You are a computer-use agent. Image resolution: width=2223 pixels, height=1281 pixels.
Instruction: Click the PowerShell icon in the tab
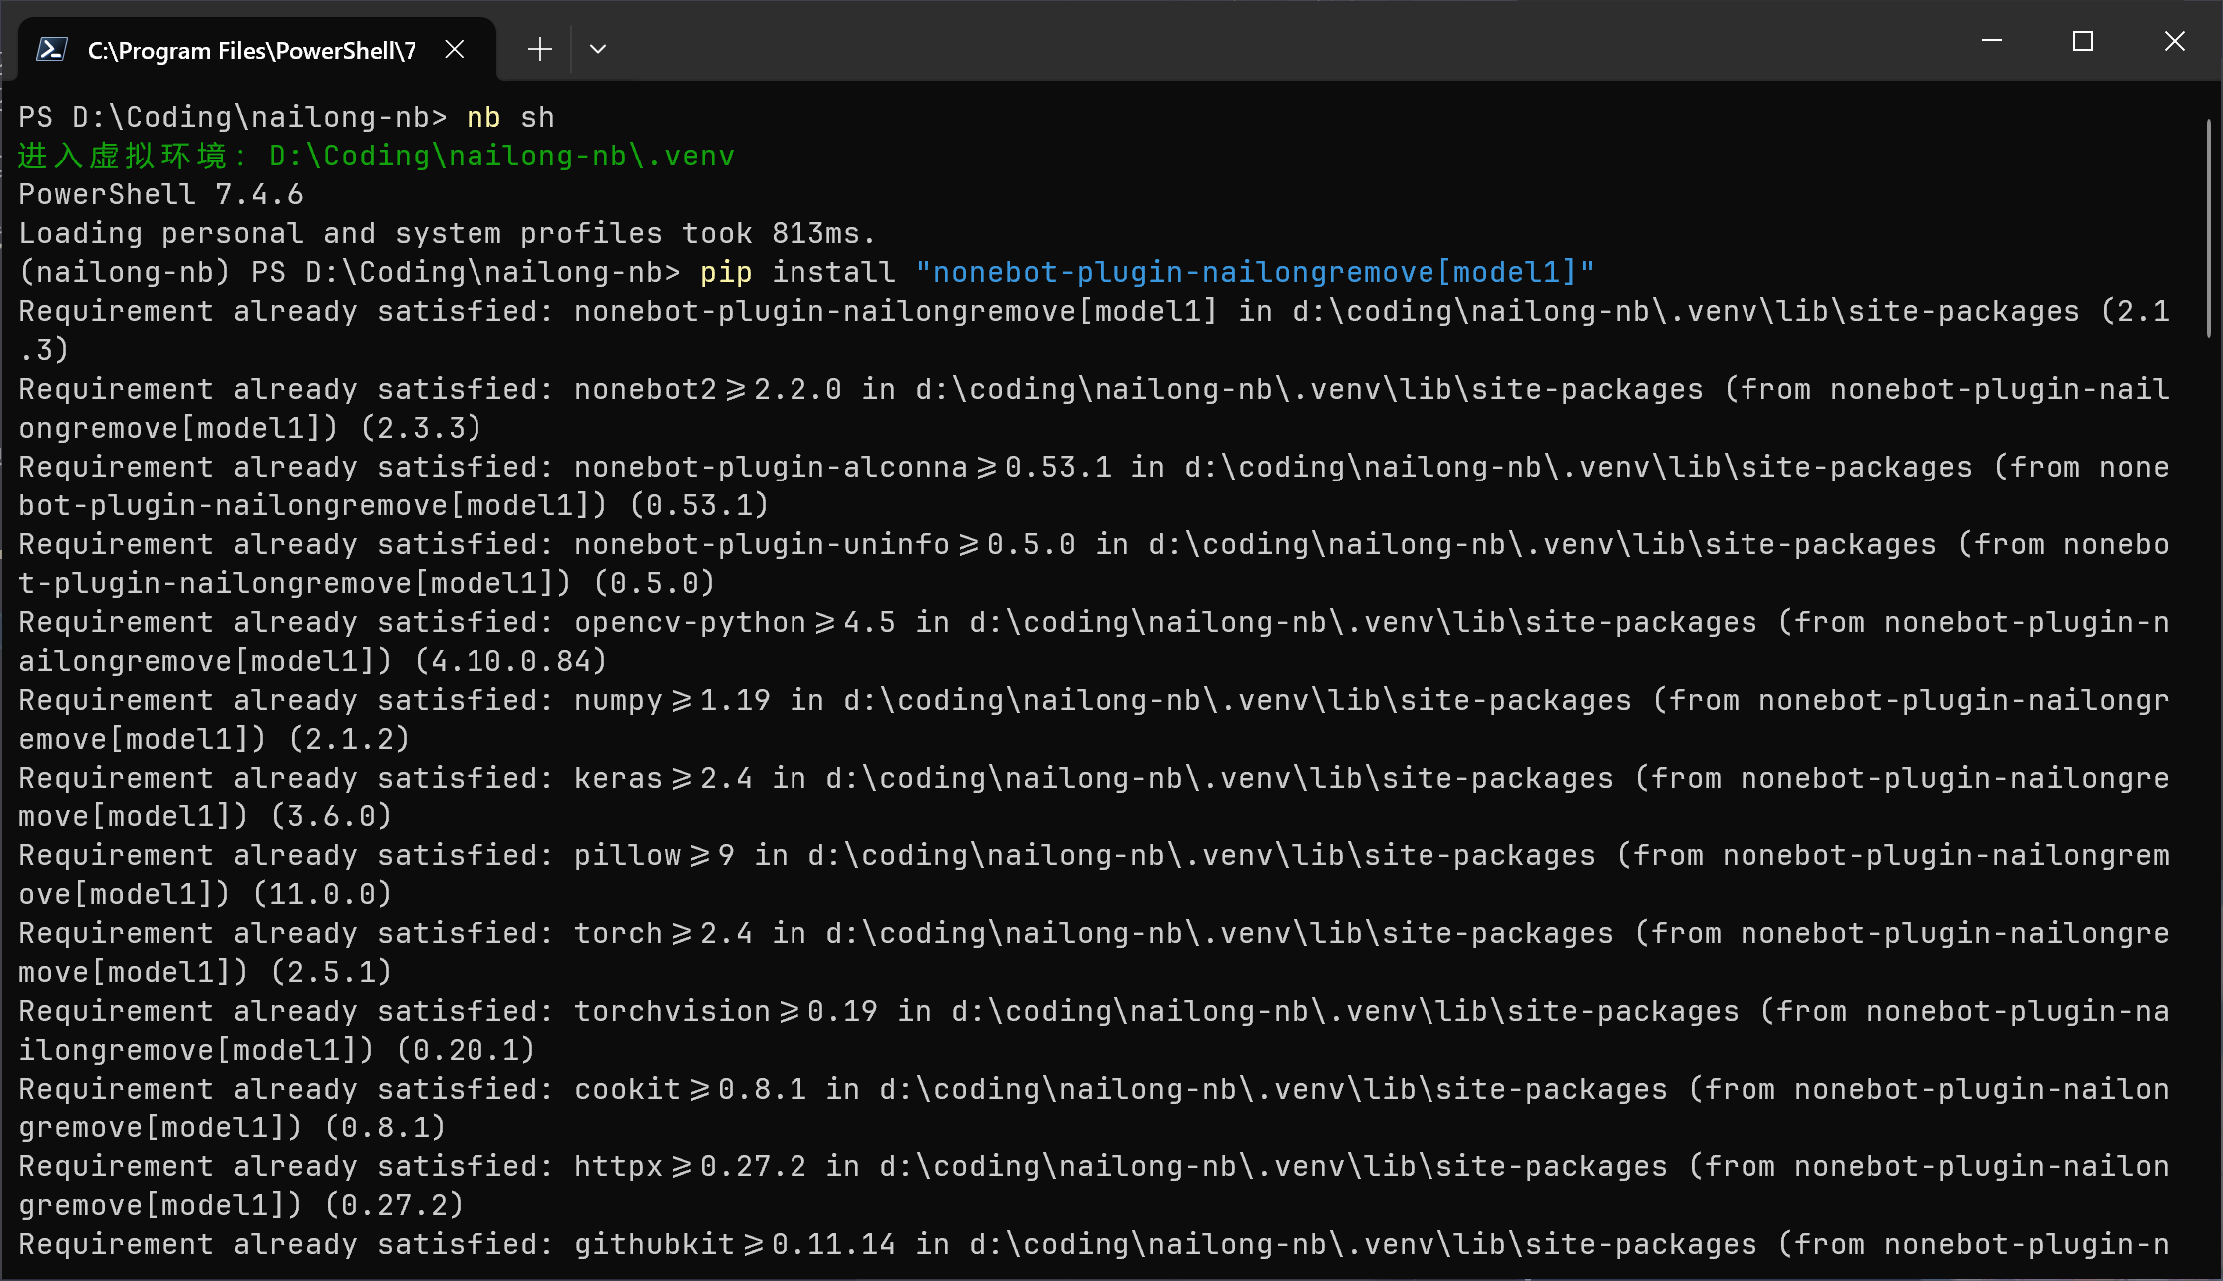point(52,49)
